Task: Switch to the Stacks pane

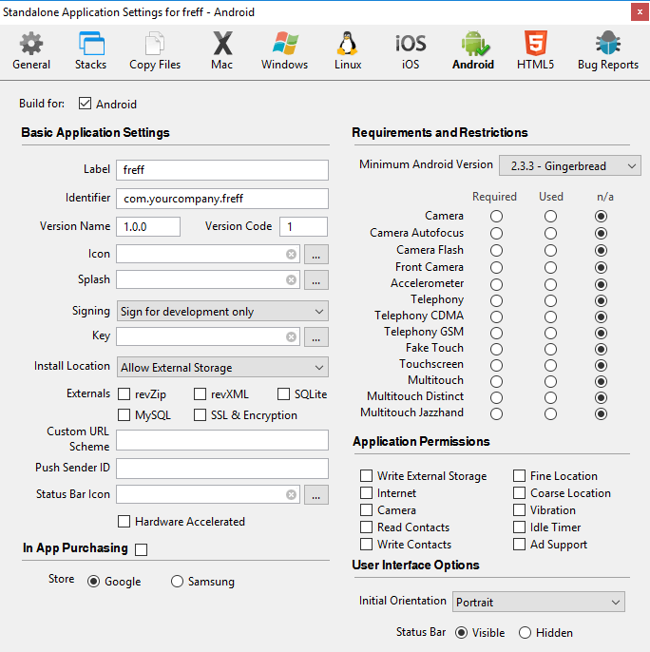Action: tap(90, 50)
